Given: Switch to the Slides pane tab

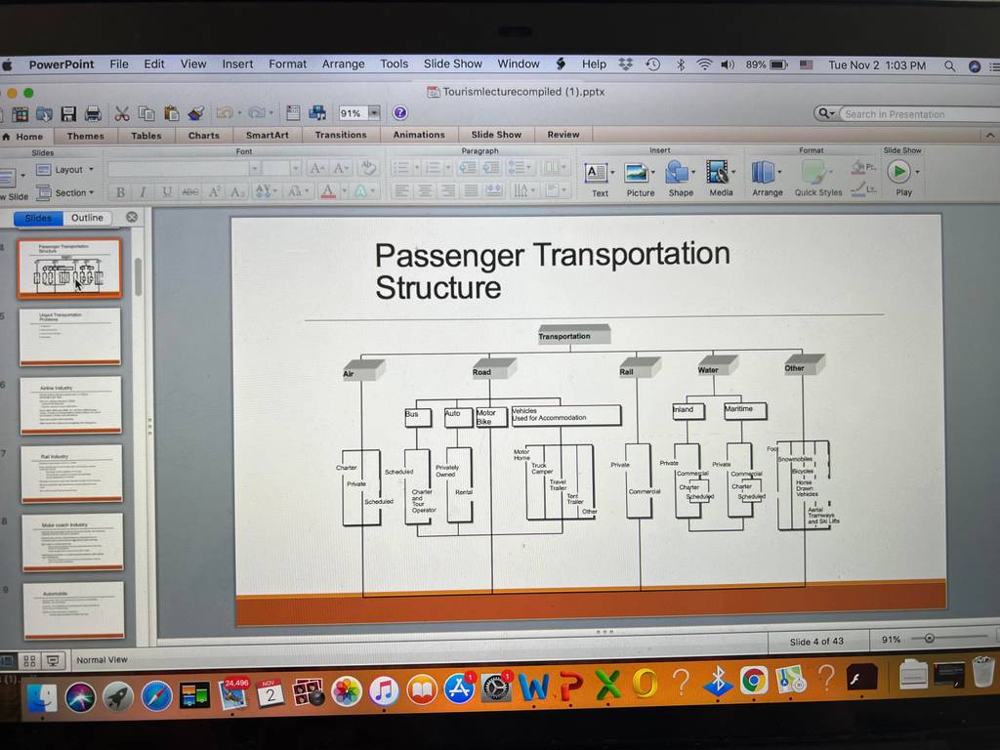Looking at the screenshot, I should click(x=38, y=218).
